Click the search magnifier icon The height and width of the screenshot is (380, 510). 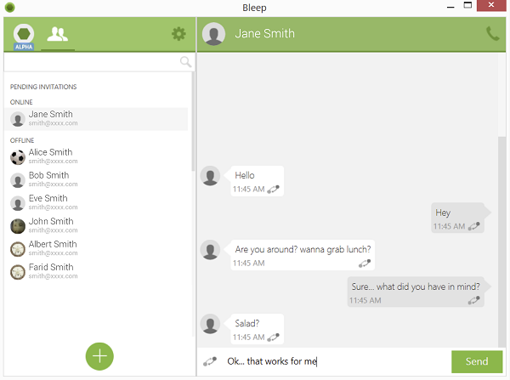185,62
